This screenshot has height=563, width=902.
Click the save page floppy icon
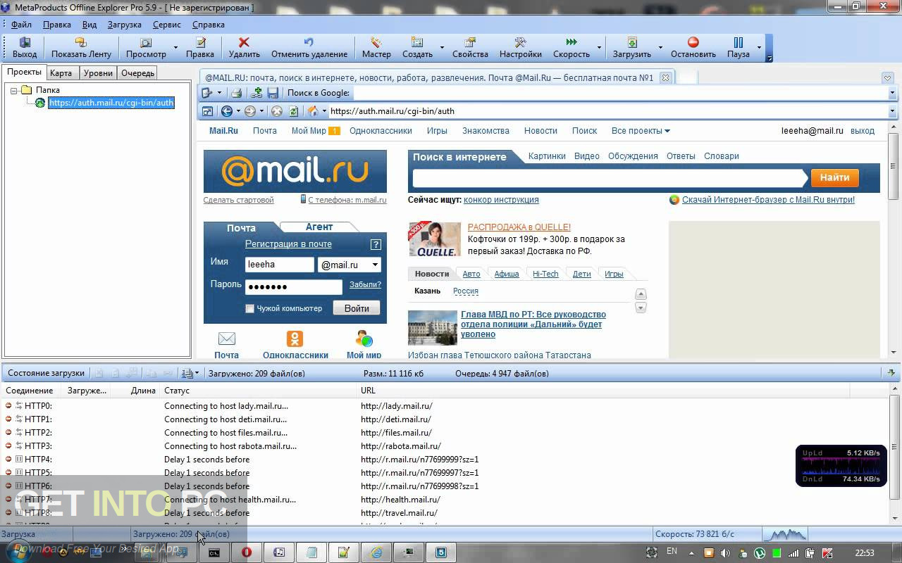[x=273, y=93]
